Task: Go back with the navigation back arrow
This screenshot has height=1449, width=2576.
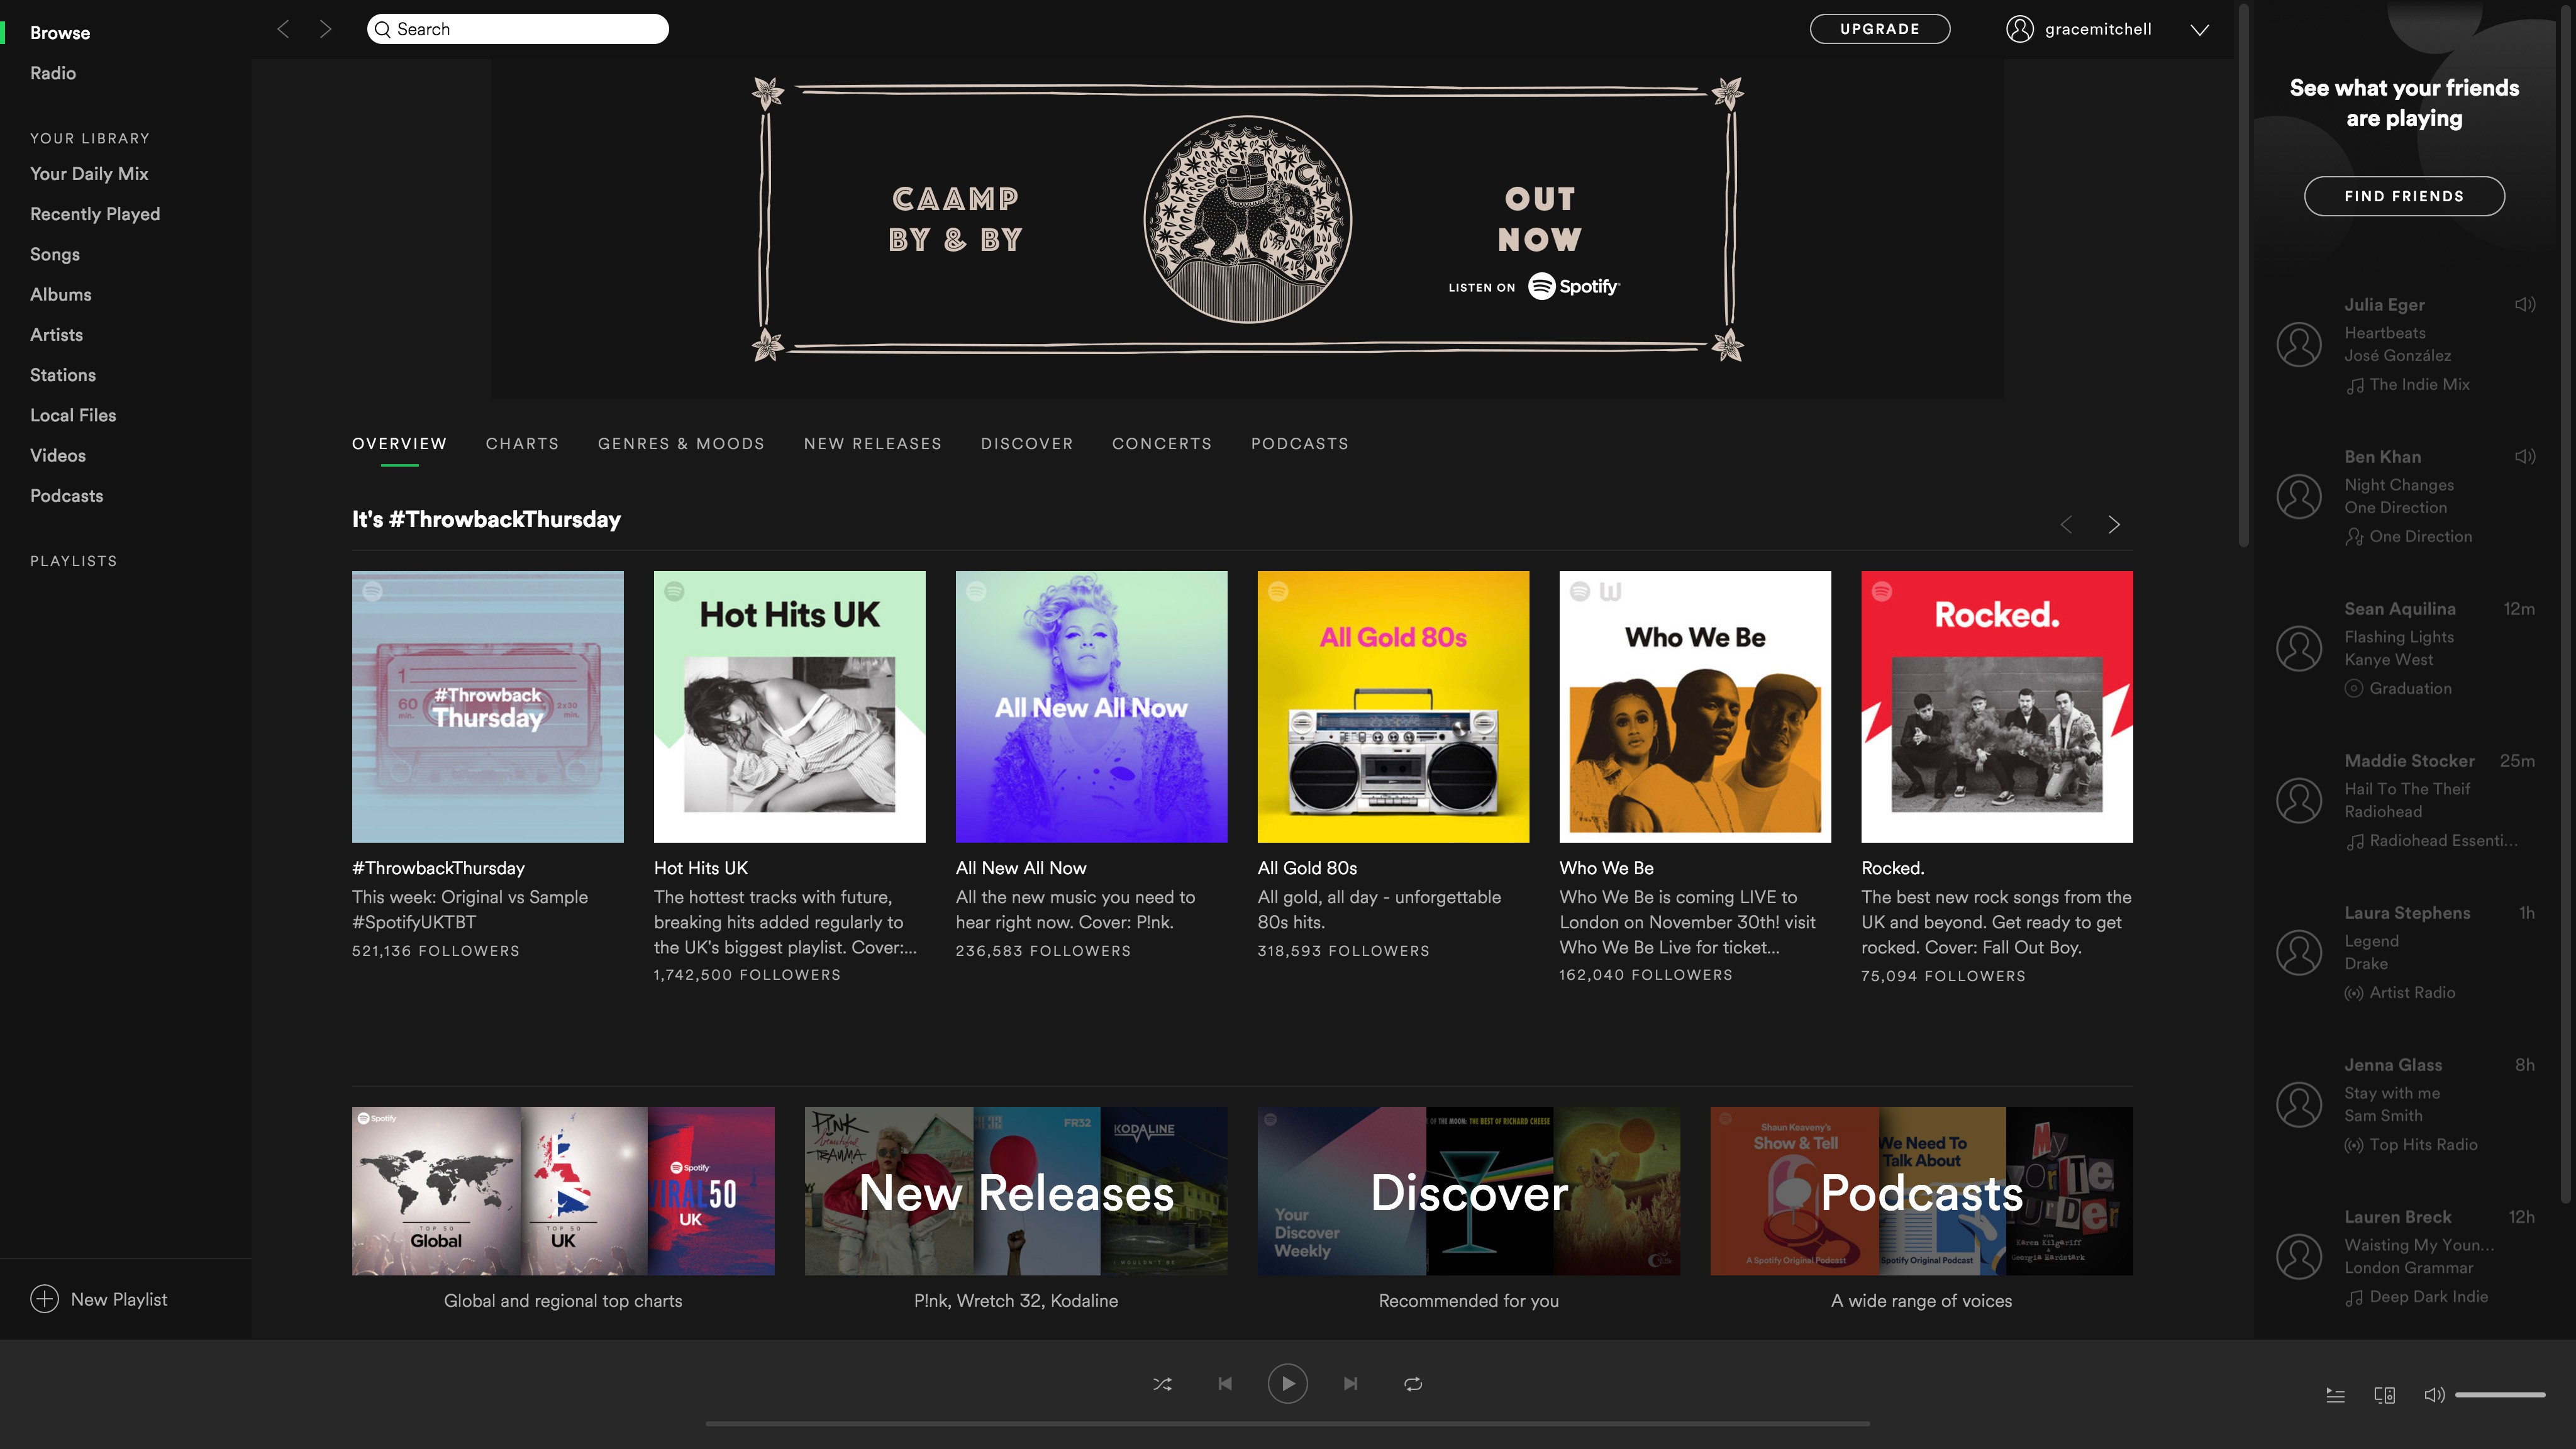Action: [283, 29]
